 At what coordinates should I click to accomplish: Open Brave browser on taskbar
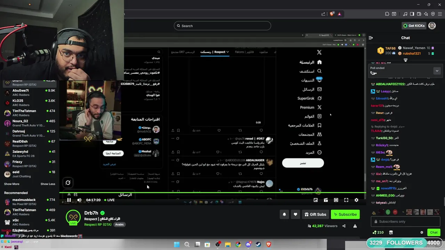tap(268, 244)
